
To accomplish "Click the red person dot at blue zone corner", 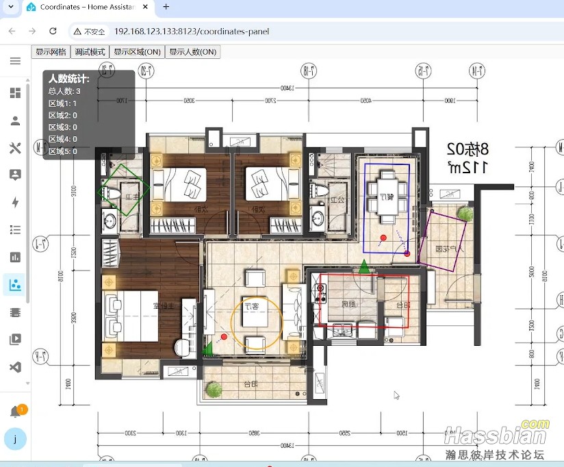I will coord(407,254).
